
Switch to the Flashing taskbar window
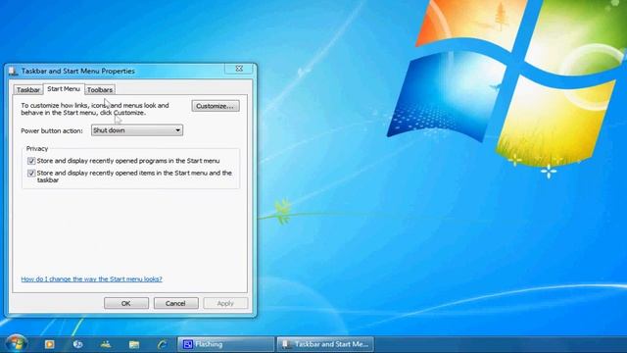[x=225, y=344]
